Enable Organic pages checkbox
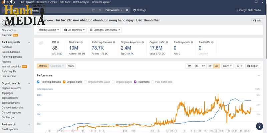The width and height of the screenshot is (267, 133). 113,82
